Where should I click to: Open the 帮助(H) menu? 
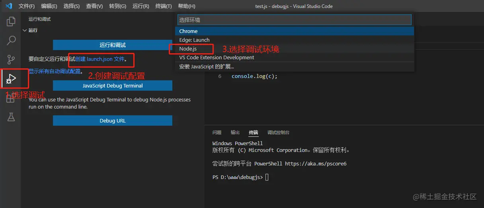point(187,6)
